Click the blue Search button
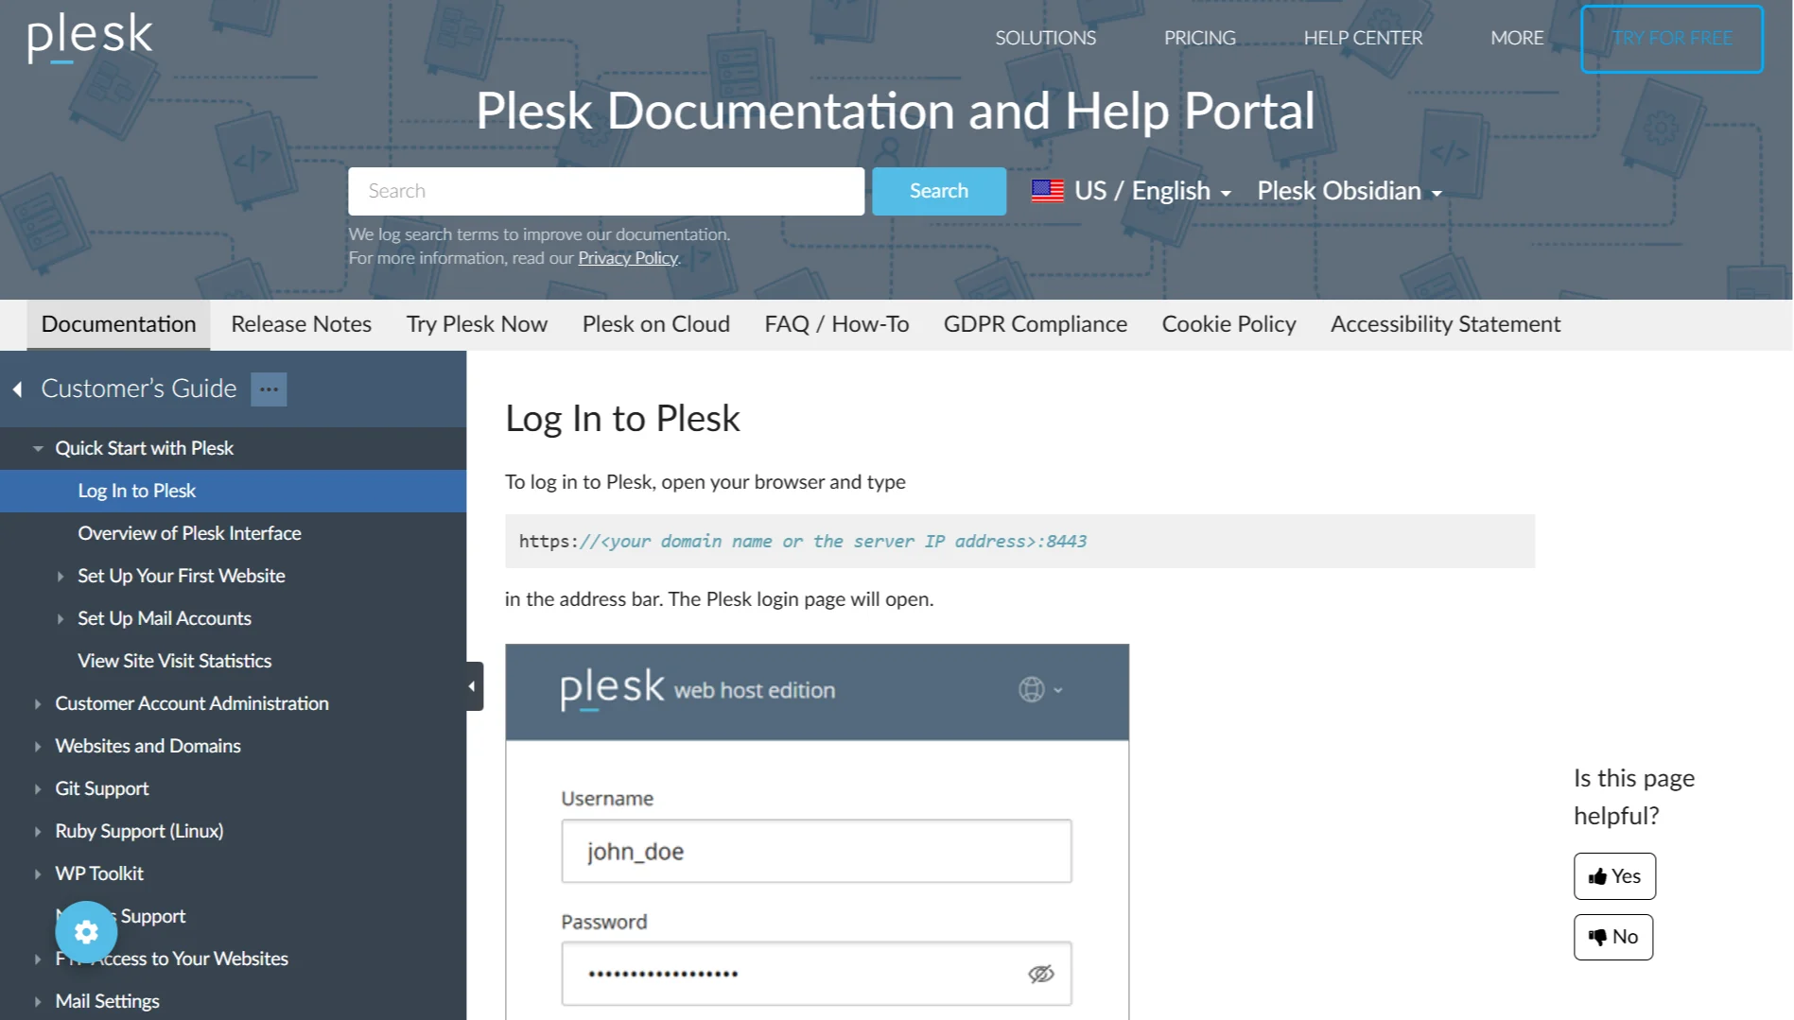Viewport: 1794px width, 1020px height. click(x=939, y=191)
